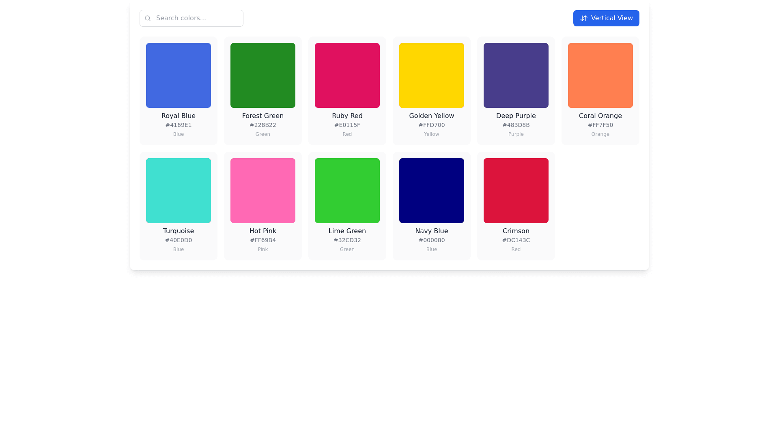Select the Navy Blue swatch
The height and width of the screenshot is (438, 779).
click(x=431, y=191)
